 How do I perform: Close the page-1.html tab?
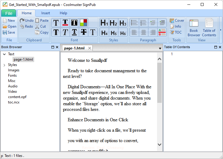tap(89, 48)
